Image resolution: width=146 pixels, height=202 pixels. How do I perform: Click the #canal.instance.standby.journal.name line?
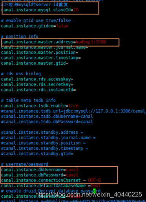48,138
